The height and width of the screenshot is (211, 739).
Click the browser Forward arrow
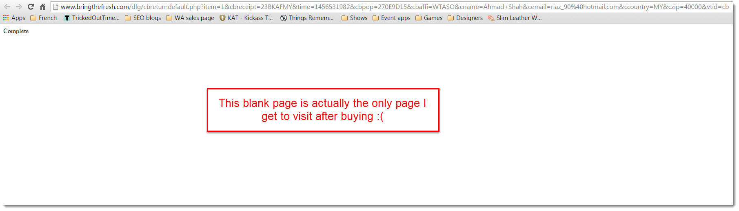pyautogui.click(x=19, y=7)
